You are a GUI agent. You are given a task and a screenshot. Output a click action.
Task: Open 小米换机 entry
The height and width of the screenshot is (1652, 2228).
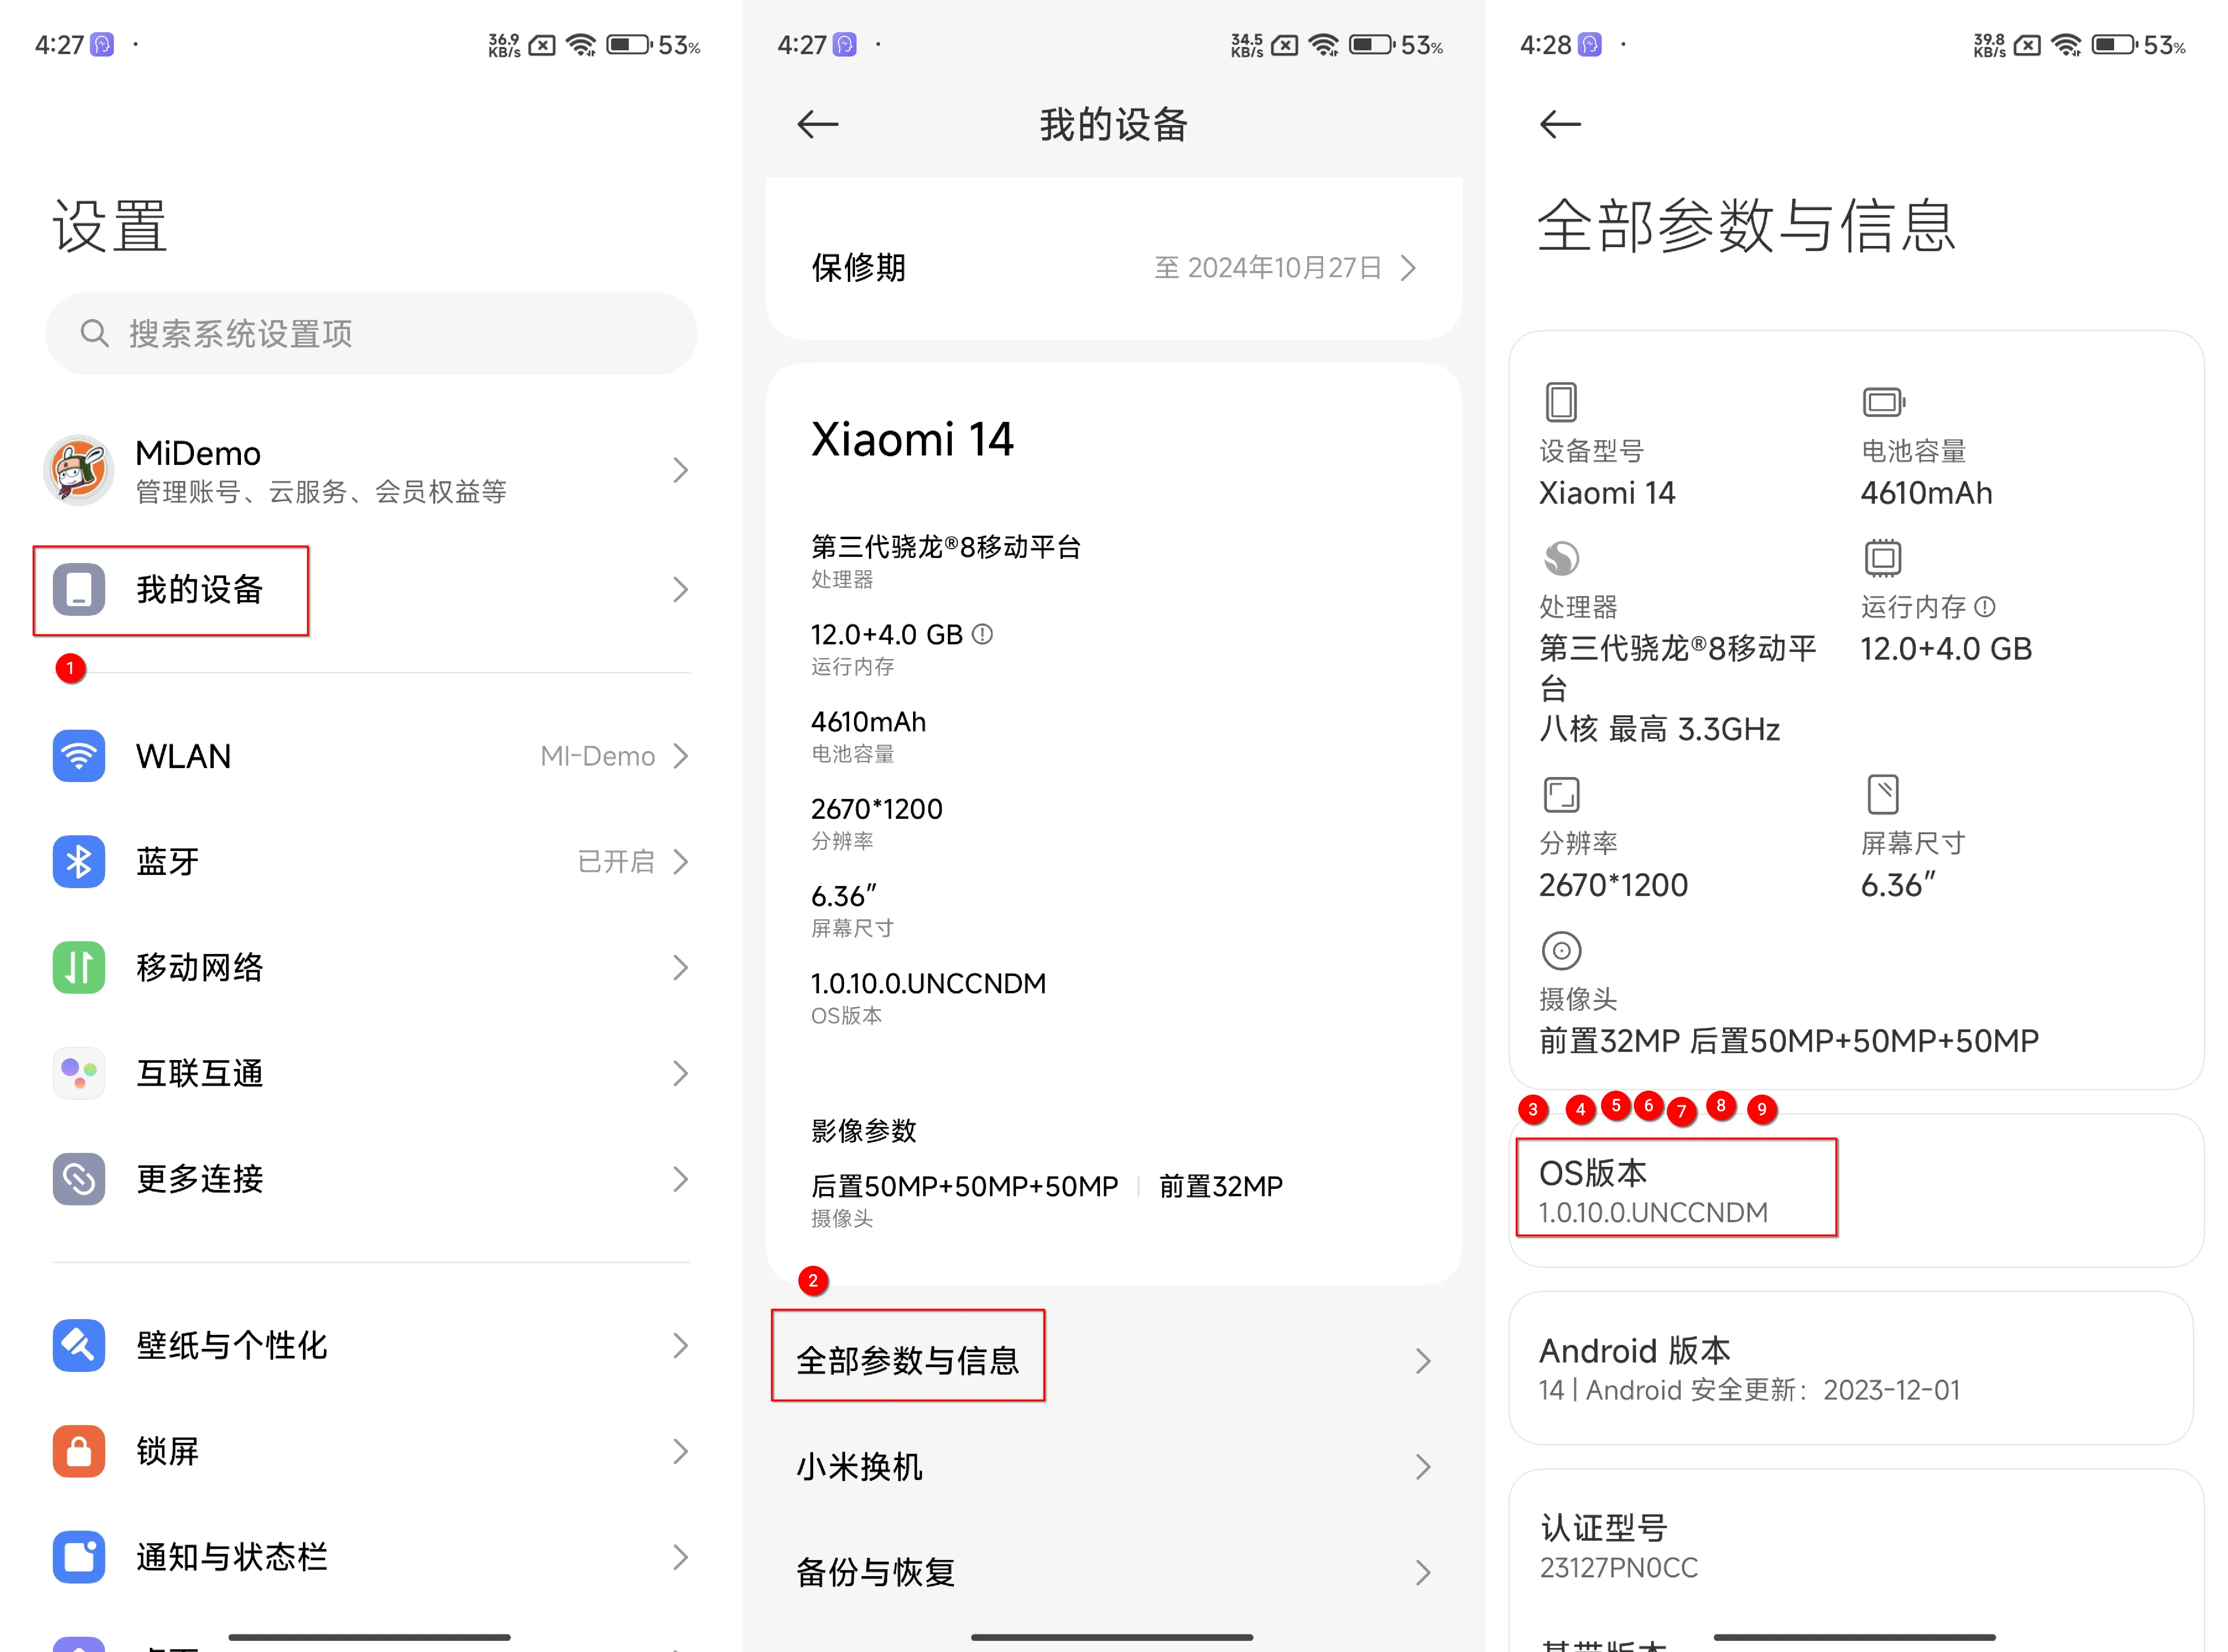[1114, 1467]
